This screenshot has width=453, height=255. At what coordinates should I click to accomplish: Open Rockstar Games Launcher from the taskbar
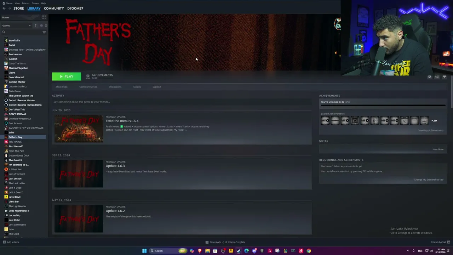pyautogui.click(x=231, y=251)
